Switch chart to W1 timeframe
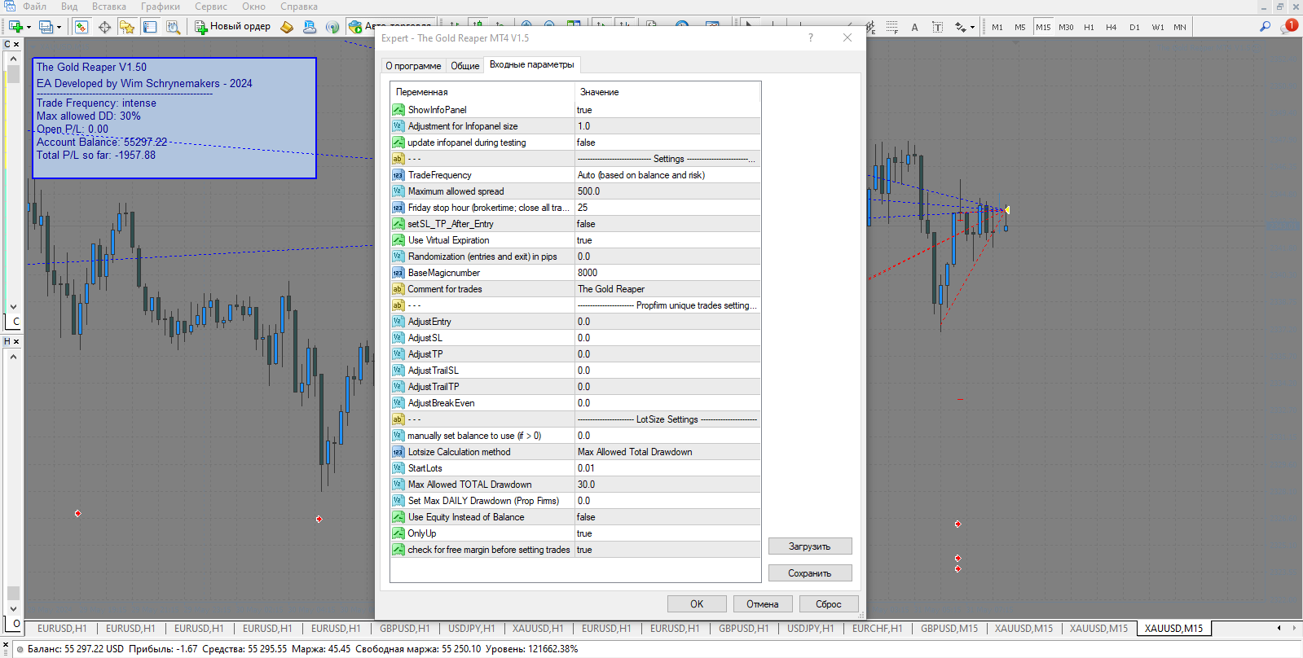 [1158, 27]
